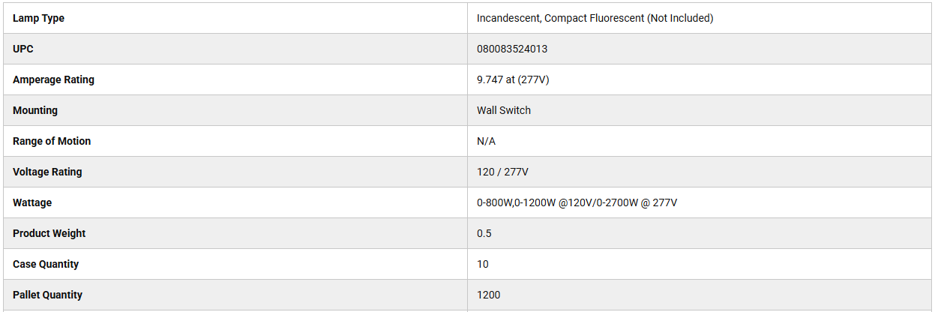Select the pallet quantity value 1200
The image size is (935, 312).
[488, 295]
